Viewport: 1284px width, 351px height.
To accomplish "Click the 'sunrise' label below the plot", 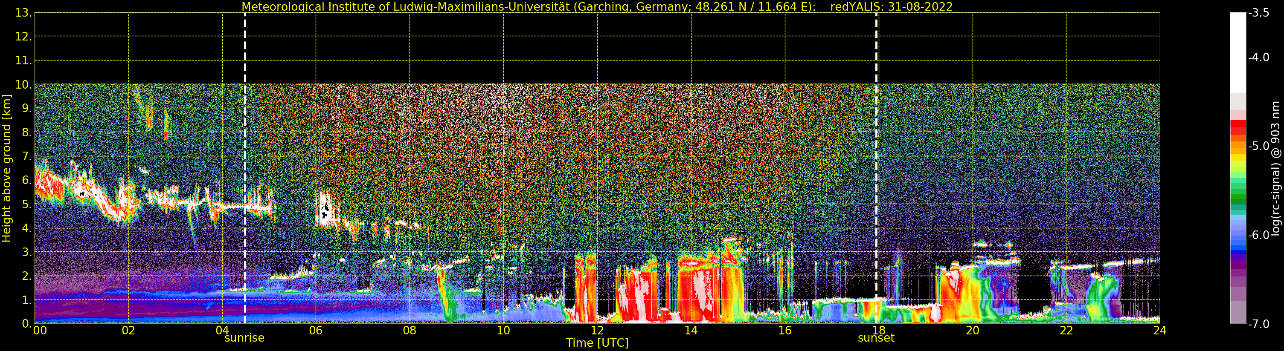I will pyautogui.click(x=244, y=338).
